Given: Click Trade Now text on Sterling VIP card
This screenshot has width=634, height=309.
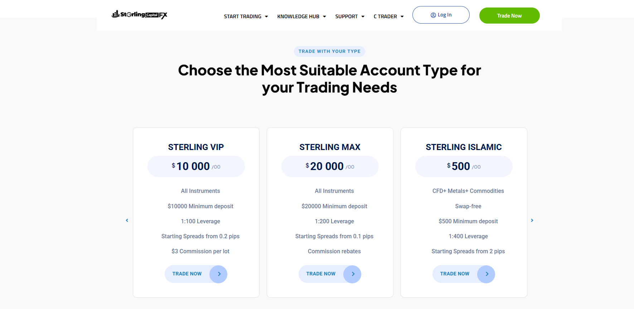Looking at the screenshot, I should pos(187,274).
